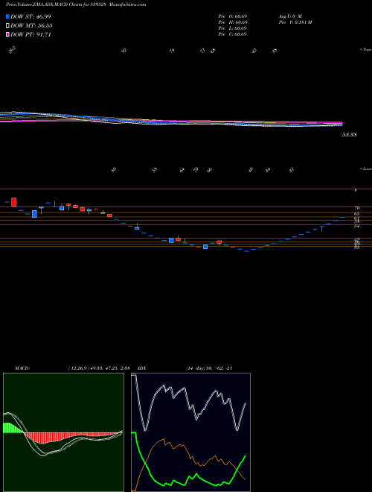Click the 'Avg V: 0 M' volume text
Image resolution: width=372 pixels, height=492 pixels.
coord(289,16)
